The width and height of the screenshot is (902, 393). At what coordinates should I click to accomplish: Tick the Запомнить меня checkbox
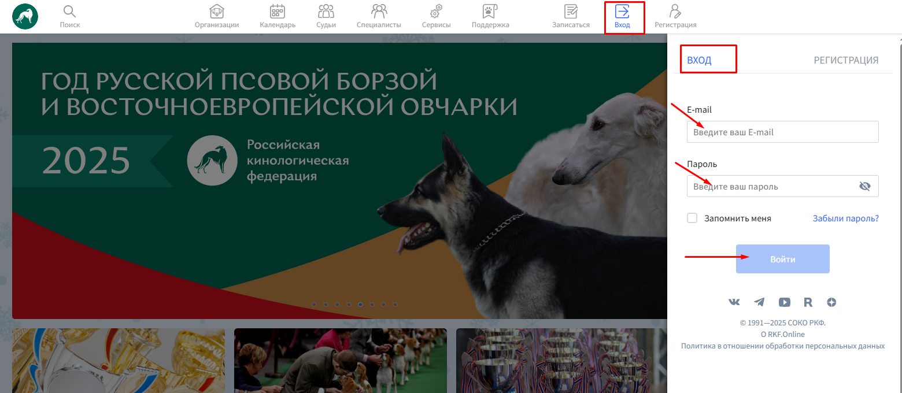pos(692,218)
